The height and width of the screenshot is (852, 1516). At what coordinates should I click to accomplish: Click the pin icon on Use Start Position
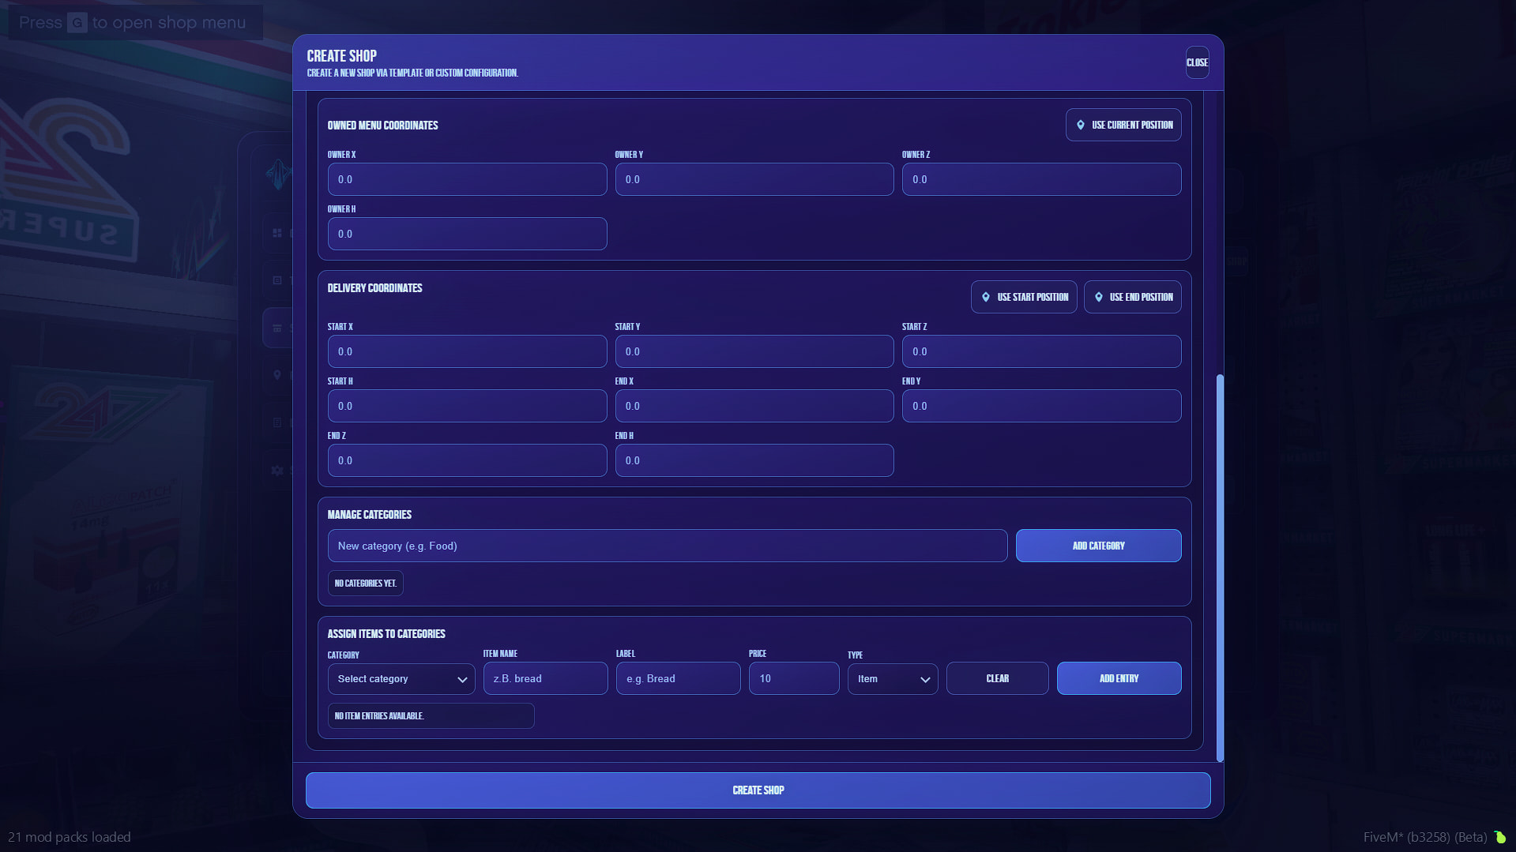click(985, 297)
